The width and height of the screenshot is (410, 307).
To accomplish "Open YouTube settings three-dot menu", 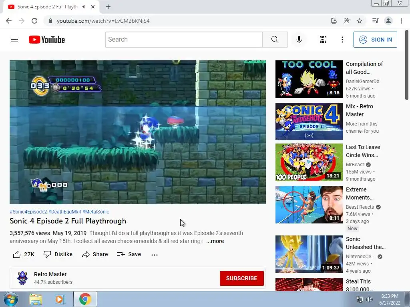I will click(342, 40).
